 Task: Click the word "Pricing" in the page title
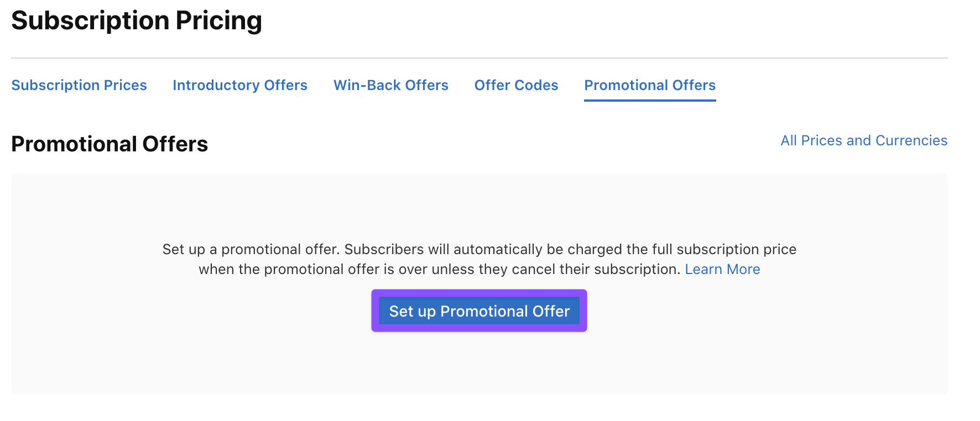point(218,20)
